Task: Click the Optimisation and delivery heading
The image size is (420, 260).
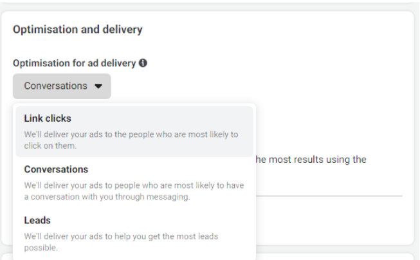Action: (77, 30)
